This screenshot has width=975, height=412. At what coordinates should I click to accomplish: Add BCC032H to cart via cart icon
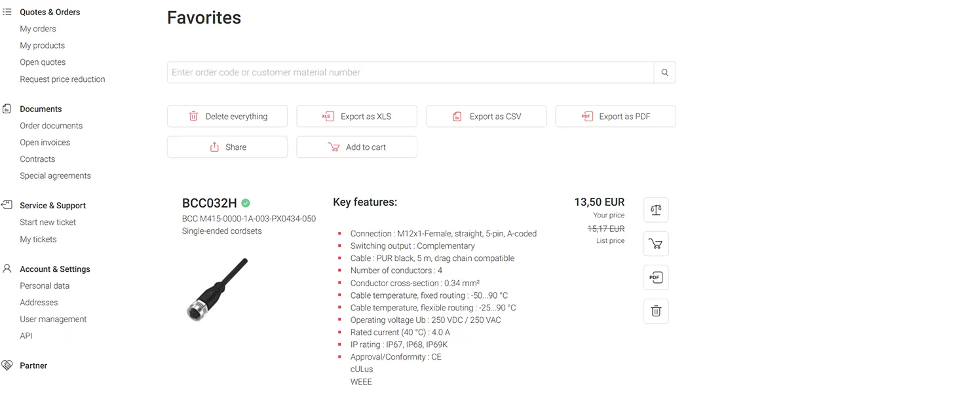[656, 244]
